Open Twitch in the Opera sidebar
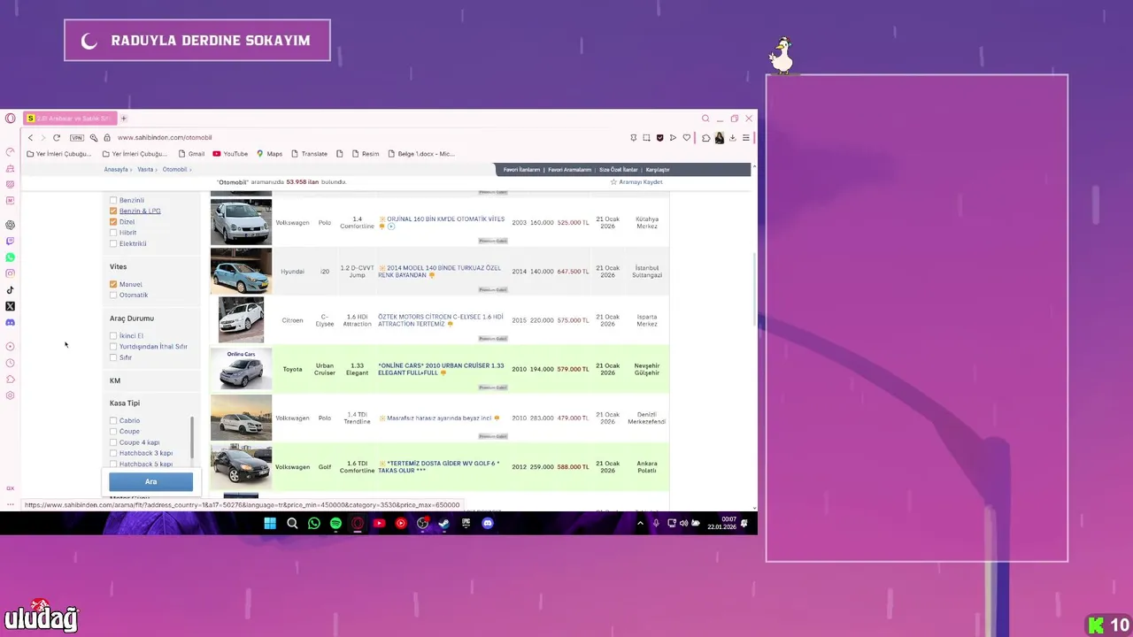Image resolution: width=1133 pixels, height=637 pixels. [10, 241]
